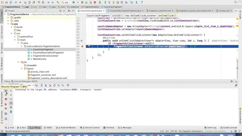Image resolution: width=242 pixels, height=136 pixels.
Task: Click the Undo arrow in the toolbar
Action: click(x=16, y=2)
